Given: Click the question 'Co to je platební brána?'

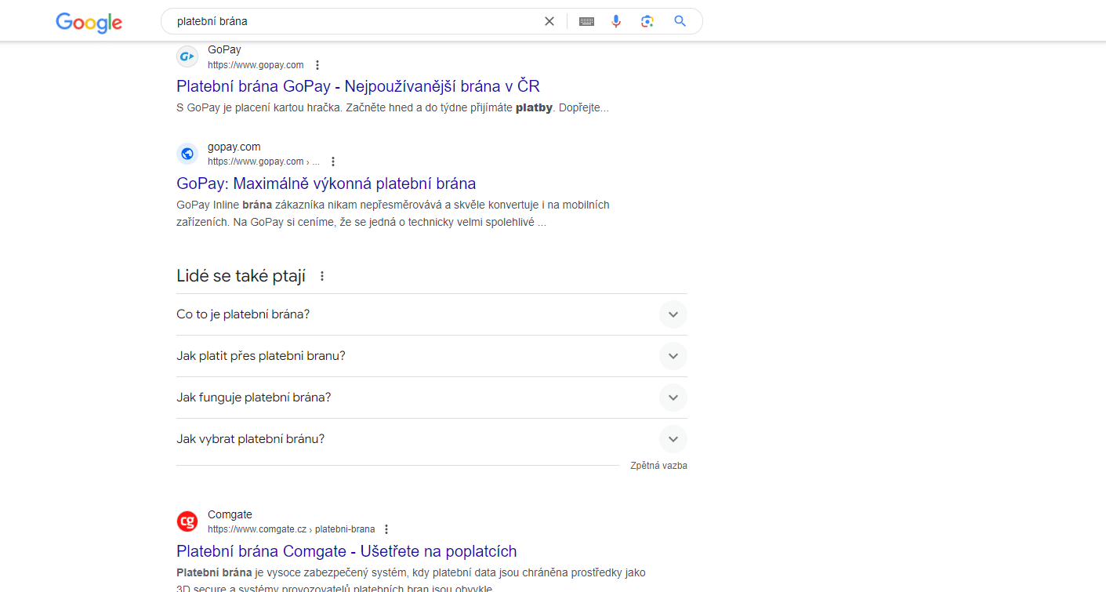Looking at the screenshot, I should tap(243, 314).
